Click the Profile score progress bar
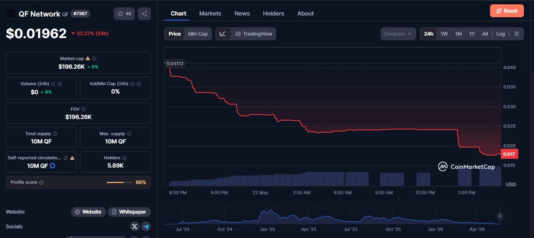 pyautogui.click(x=119, y=182)
